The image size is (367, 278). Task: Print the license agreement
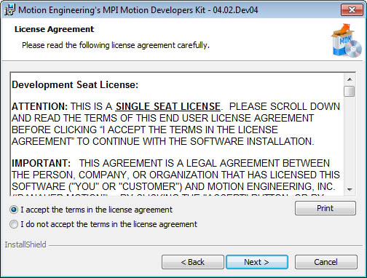click(x=325, y=208)
